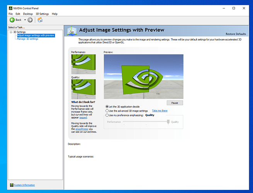253x193 pixels.
Task: Open the Back history dropdown arrow
Action: [x=25, y=20]
